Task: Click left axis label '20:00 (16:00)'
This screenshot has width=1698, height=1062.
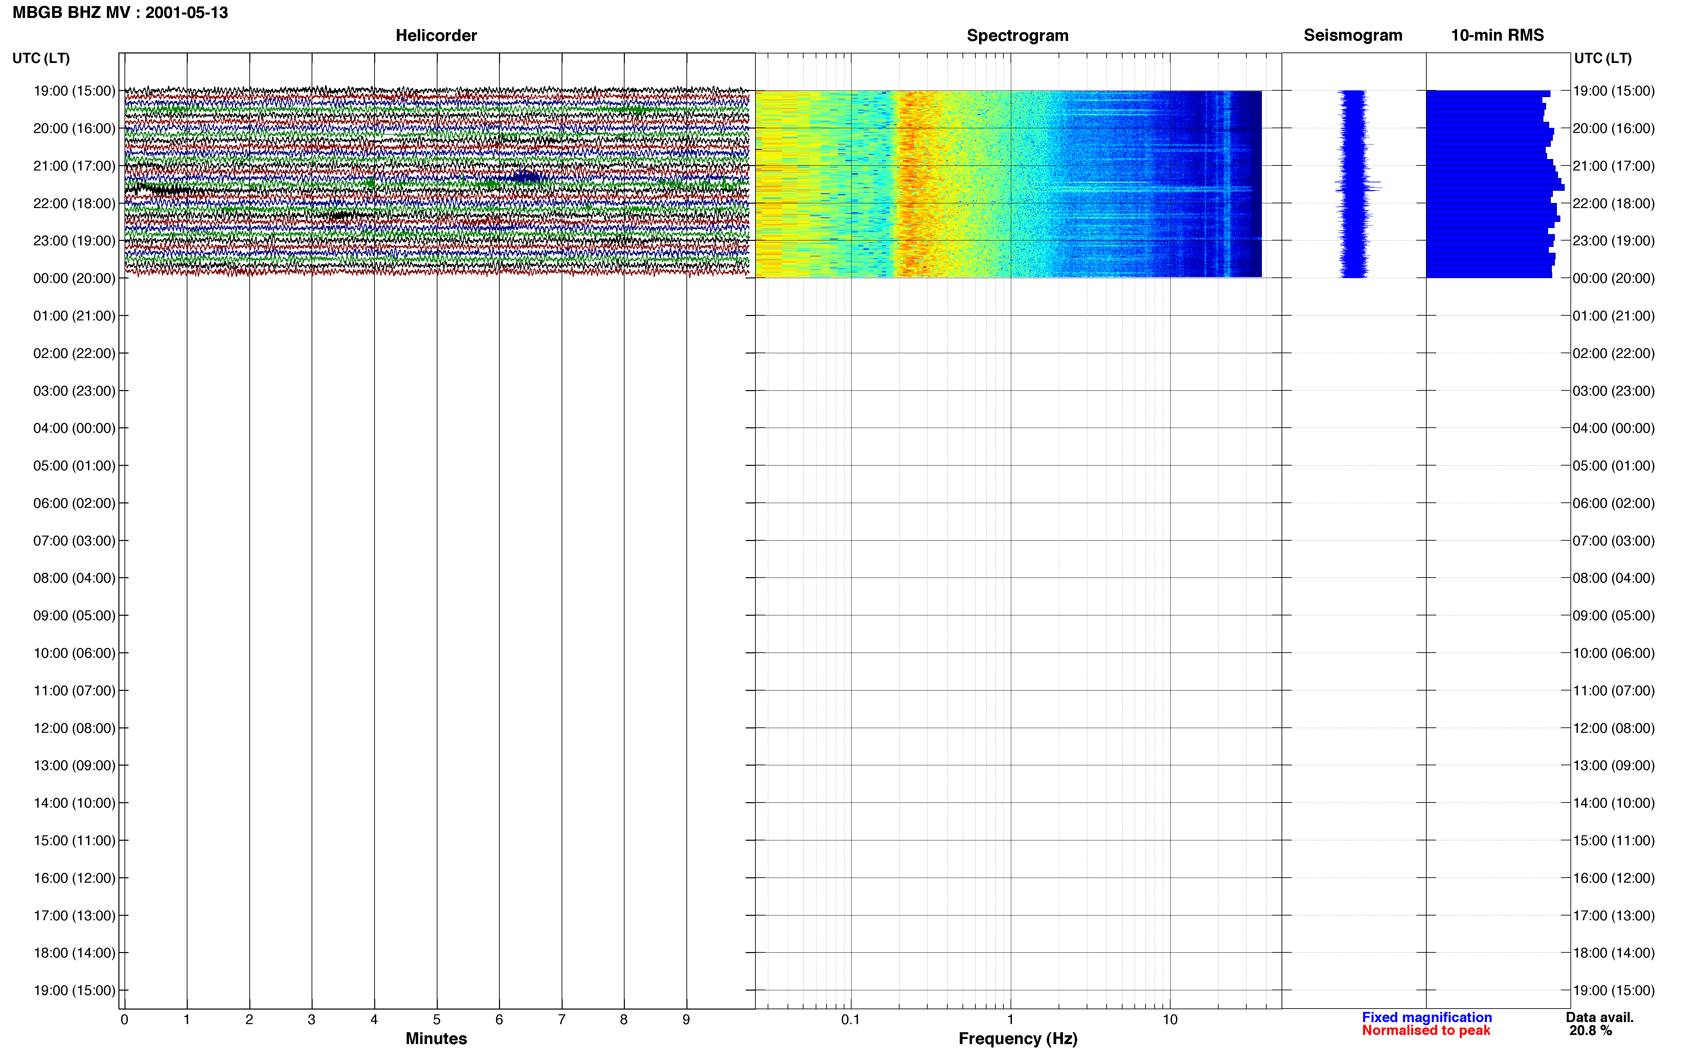Action: pos(74,129)
